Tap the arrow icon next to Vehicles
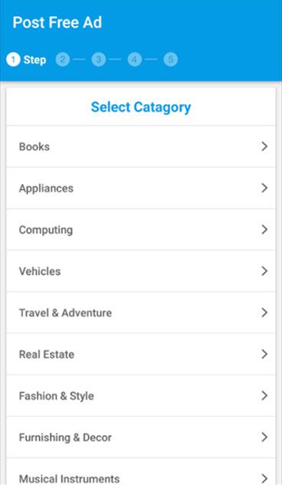The width and height of the screenshot is (282, 485). click(264, 271)
